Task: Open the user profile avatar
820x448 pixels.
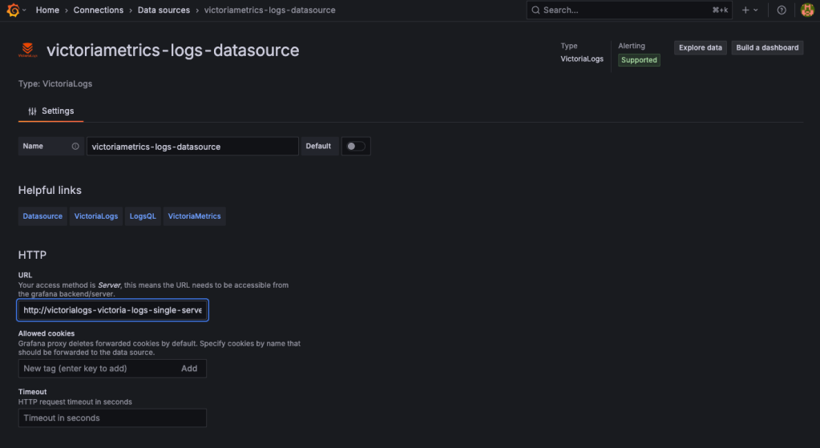Action: [x=807, y=10]
